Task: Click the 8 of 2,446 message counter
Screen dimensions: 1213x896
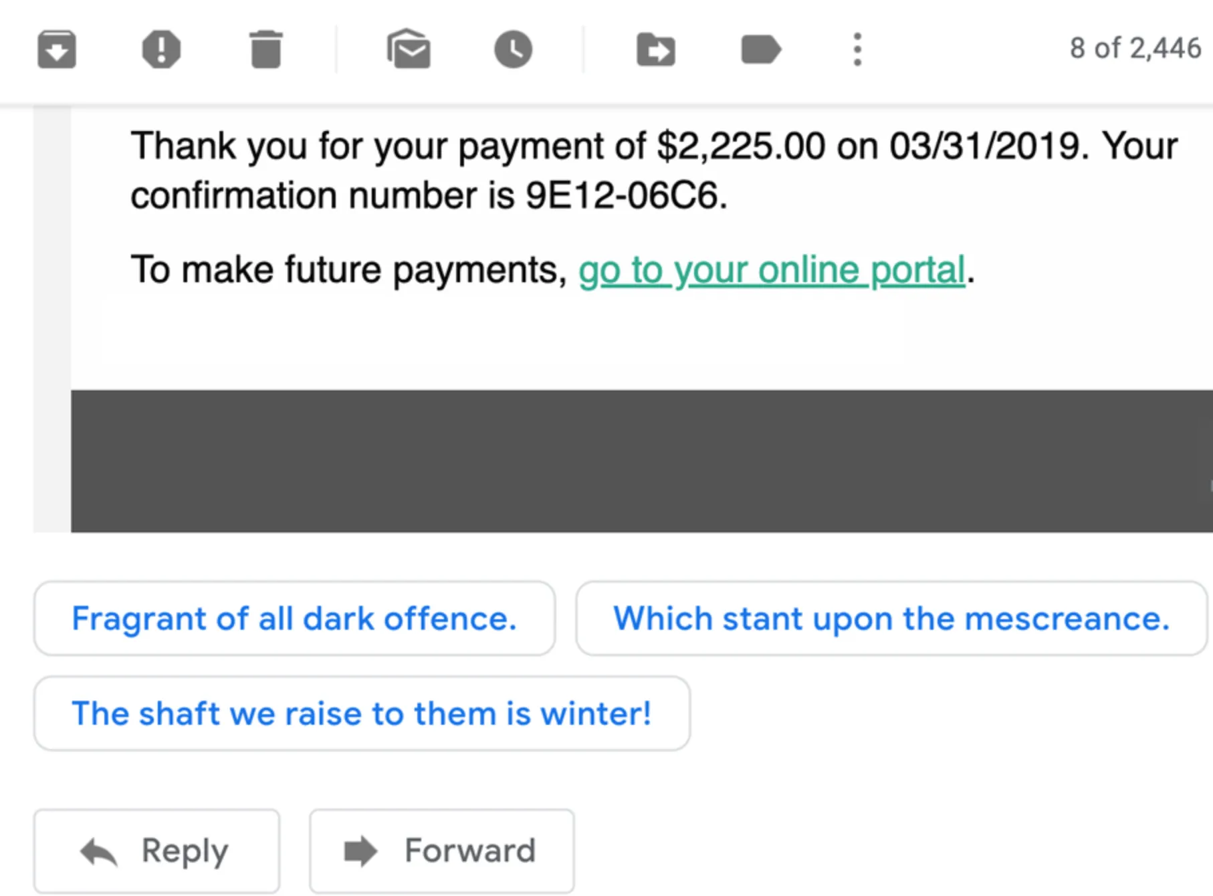Action: pyautogui.click(x=1135, y=48)
